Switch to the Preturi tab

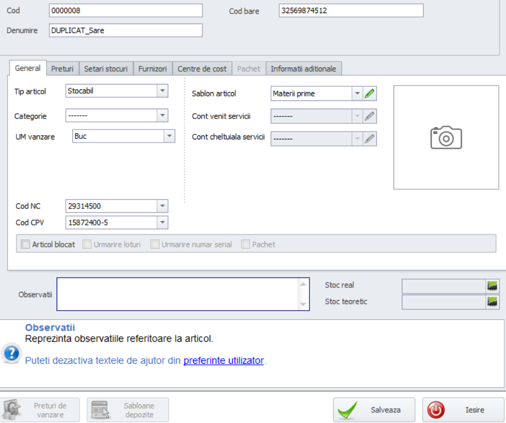pyautogui.click(x=63, y=69)
